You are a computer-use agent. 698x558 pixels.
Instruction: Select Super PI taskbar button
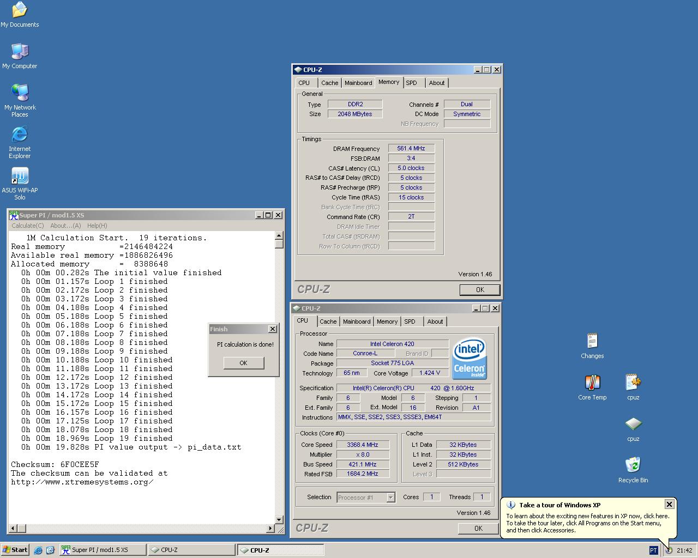click(x=102, y=550)
